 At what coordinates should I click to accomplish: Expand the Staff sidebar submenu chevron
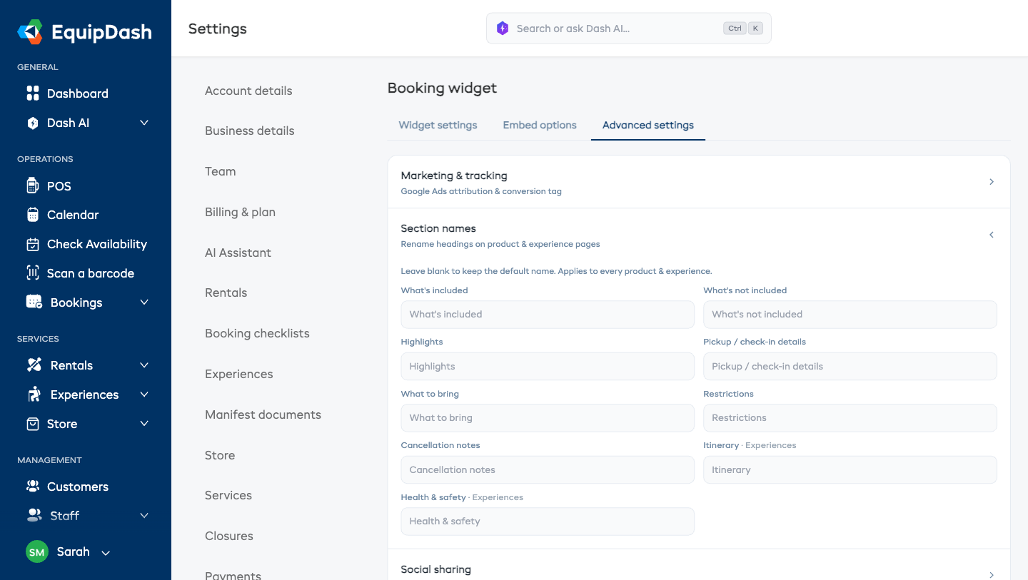(144, 515)
